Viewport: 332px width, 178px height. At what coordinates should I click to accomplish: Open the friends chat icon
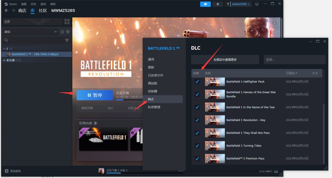(276, 171)
